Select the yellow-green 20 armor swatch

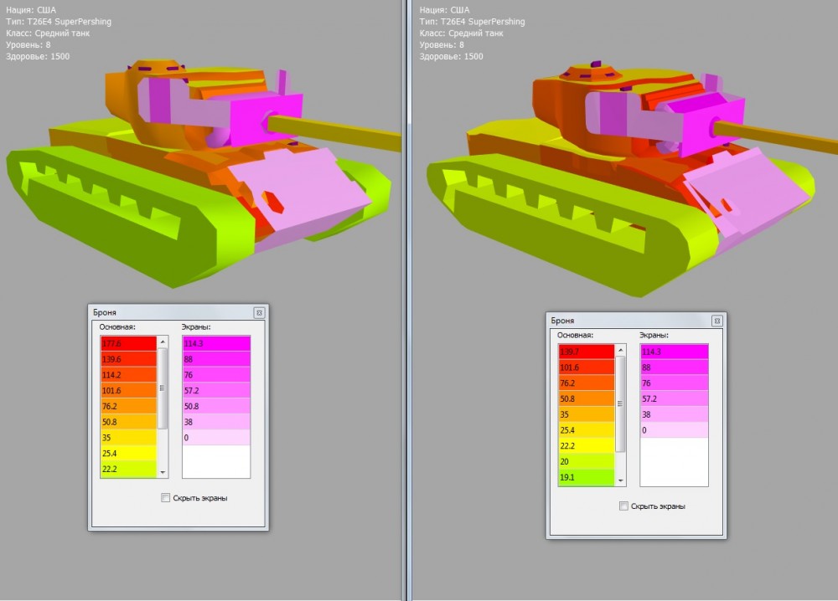click(x=586, y=462)
